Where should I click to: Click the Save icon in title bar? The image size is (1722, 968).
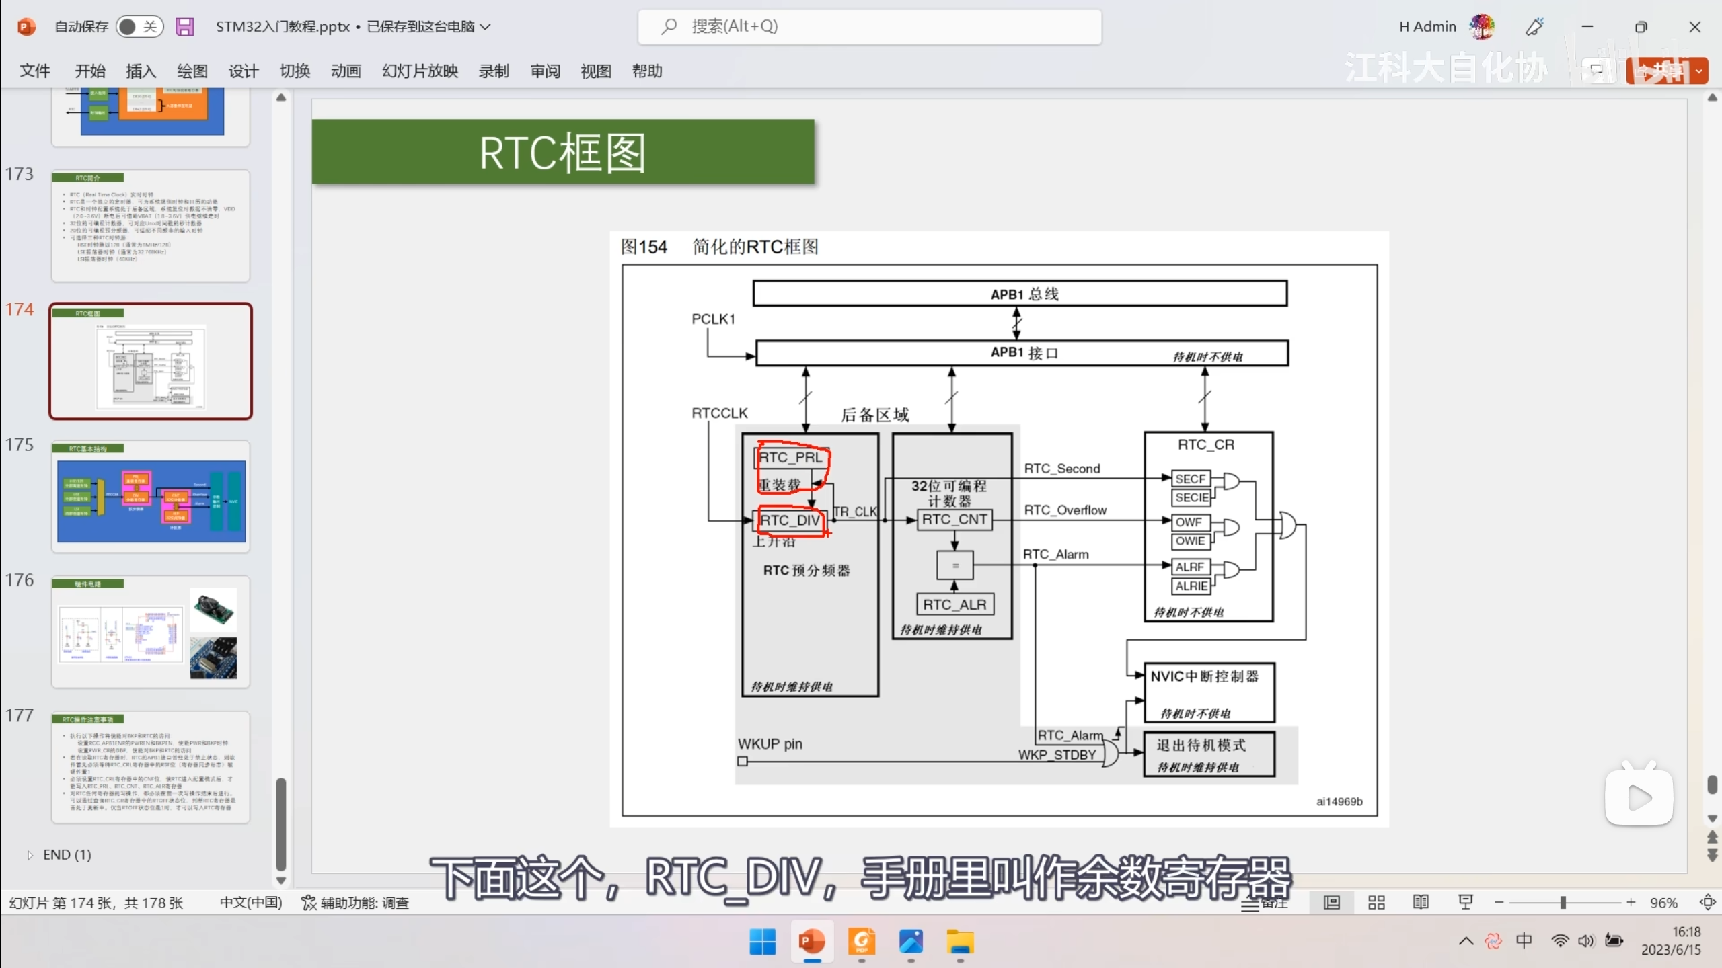point(184,27)
